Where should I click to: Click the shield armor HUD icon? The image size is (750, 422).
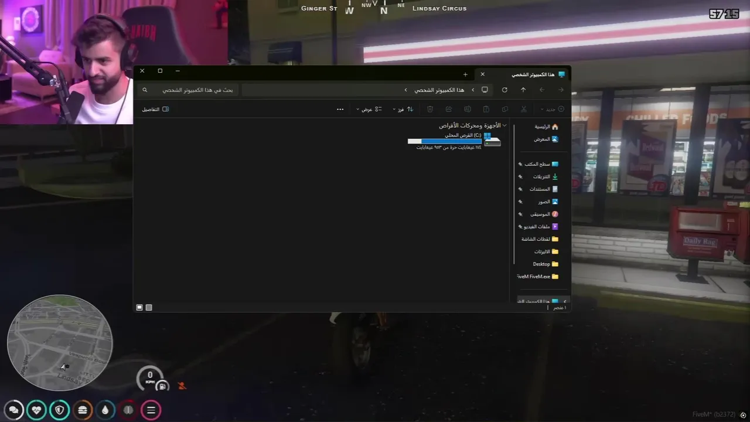[x=60, y=410]
